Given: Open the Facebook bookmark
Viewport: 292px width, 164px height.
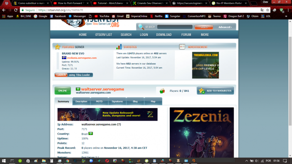Looking at the screenshot, I should coord(58,16).
